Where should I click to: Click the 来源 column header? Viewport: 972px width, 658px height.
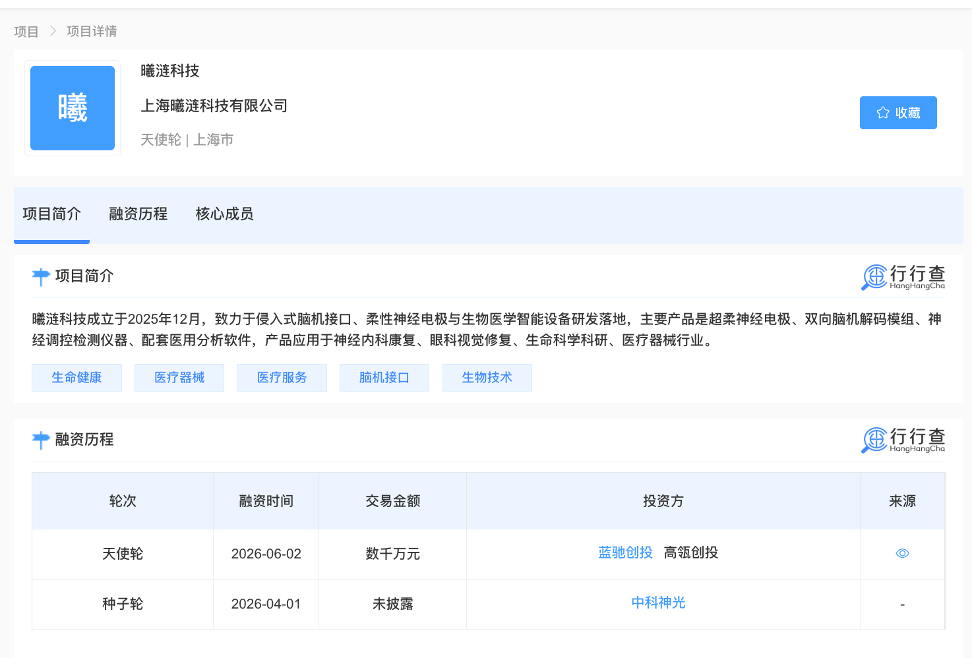point(902,501)
